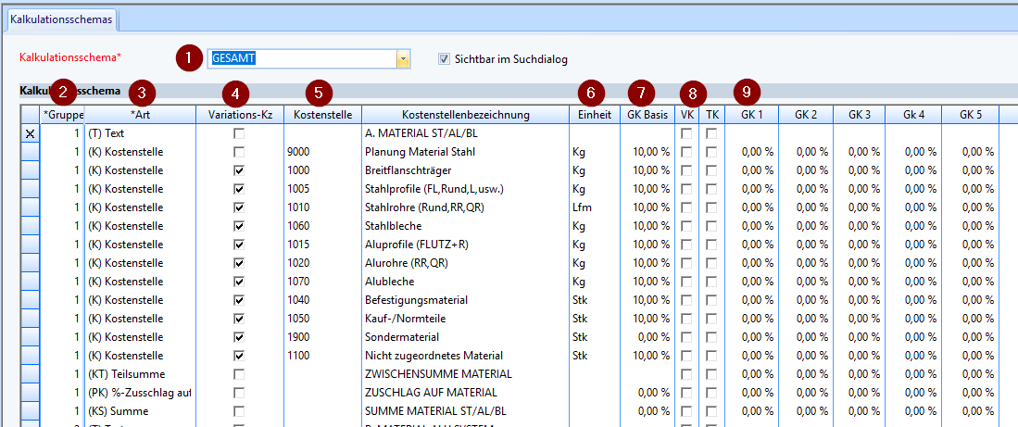1018x427 pixels.
Task: Select the Kostenstelle cell 1900
Action: point(299,337)
